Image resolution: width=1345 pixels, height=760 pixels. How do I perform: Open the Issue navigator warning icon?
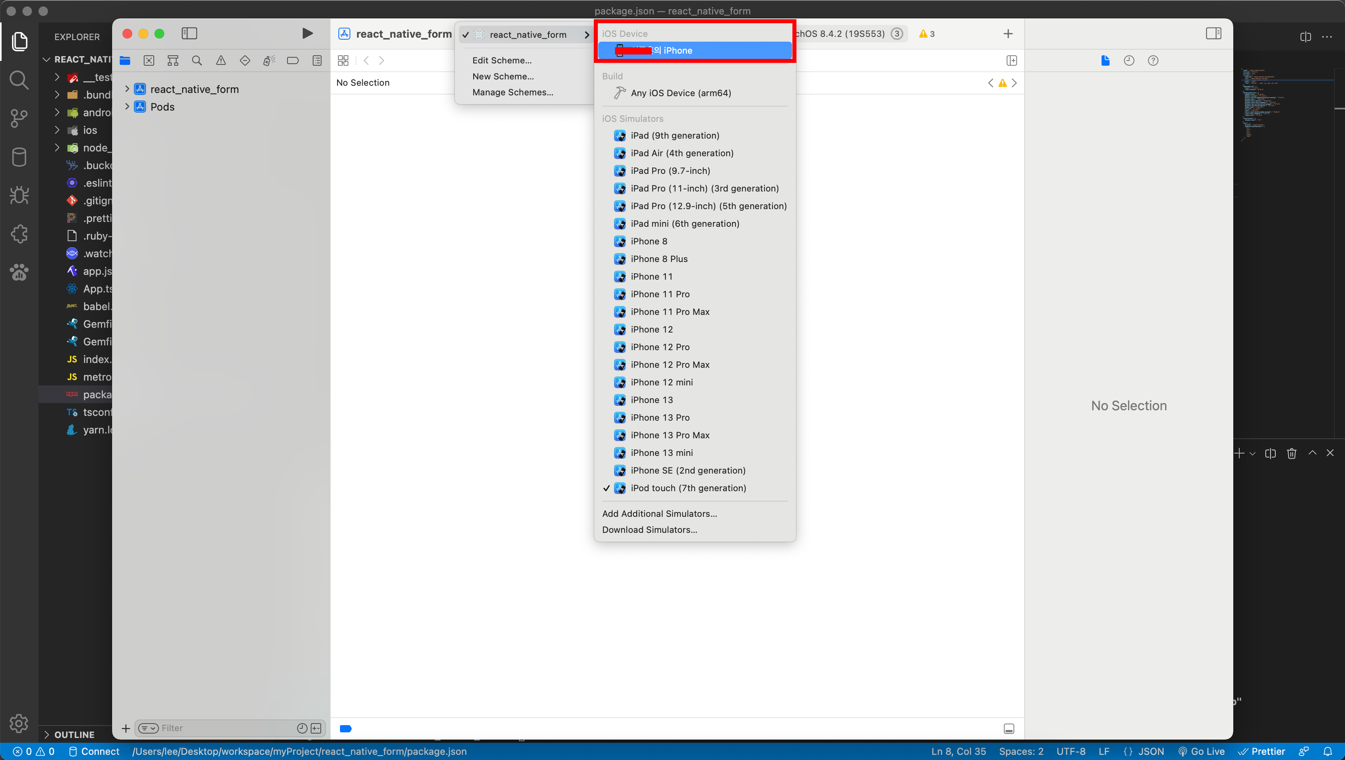[221, 60]
